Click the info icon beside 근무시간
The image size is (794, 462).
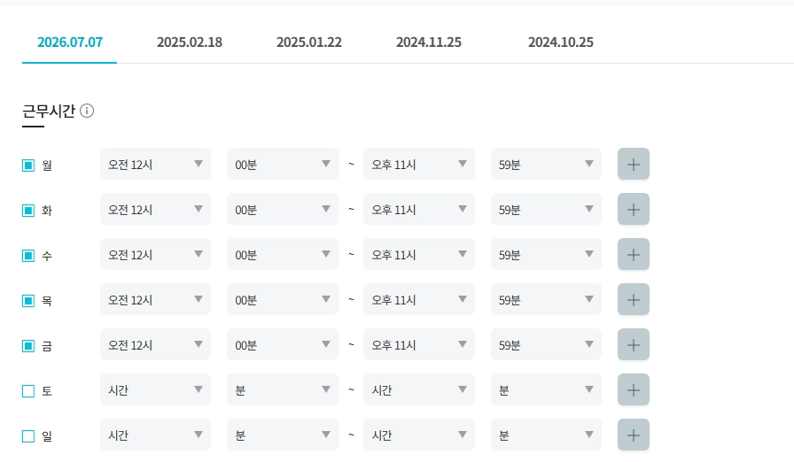87,111
